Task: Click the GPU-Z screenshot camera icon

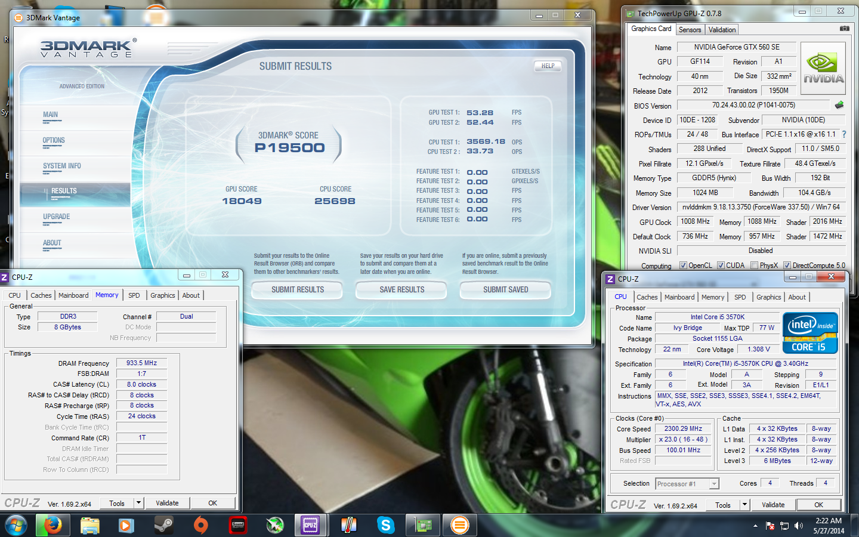Action: point(844,28)
